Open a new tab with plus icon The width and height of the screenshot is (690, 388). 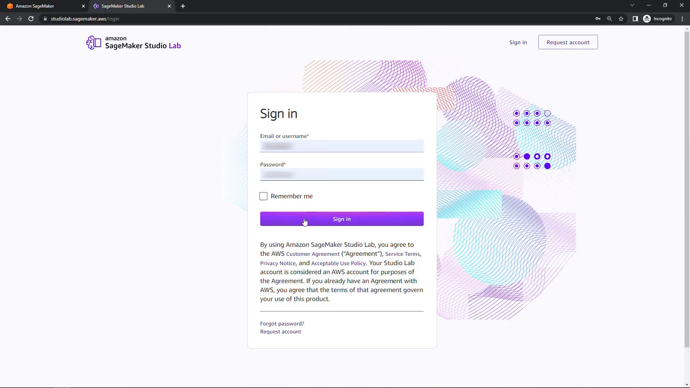183,6
